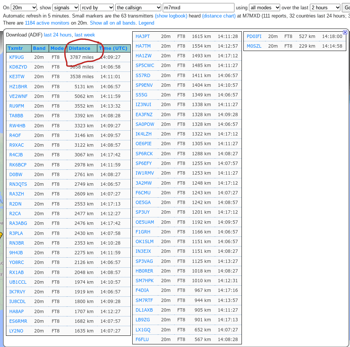Sort by Txmtr column header
This screenshot has height=347, width=350.
[15, 48]
